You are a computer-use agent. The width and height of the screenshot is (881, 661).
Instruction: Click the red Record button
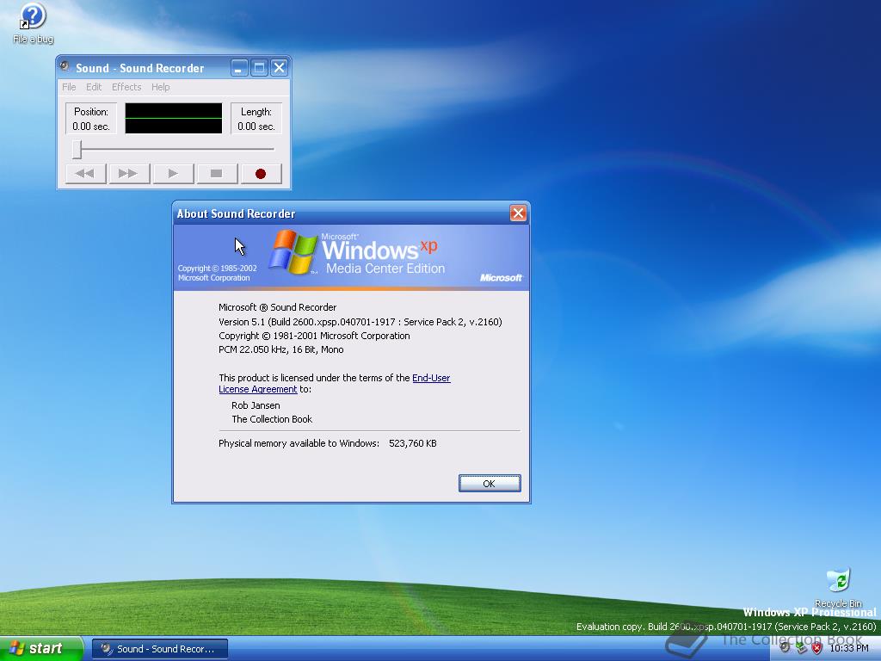(261, 174)
